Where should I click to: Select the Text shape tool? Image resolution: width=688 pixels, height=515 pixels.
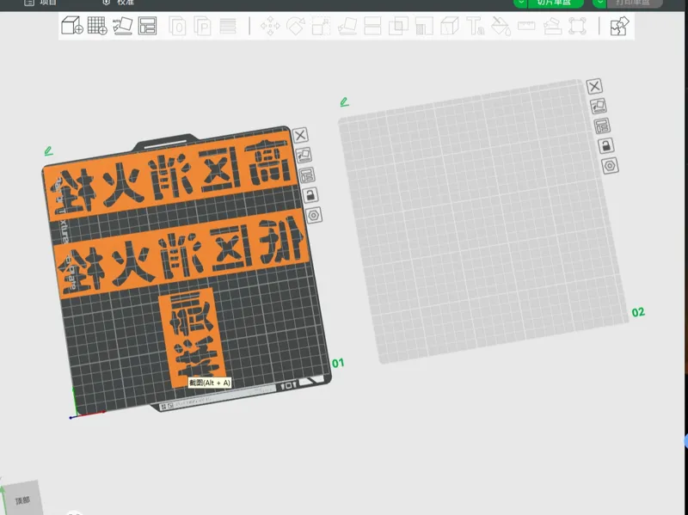tap(476, 27)
